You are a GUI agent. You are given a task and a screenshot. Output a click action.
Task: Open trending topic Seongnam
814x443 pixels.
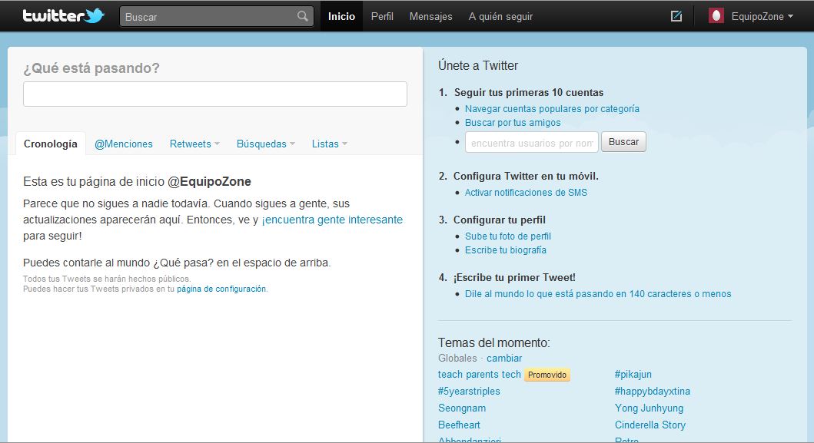[x=462, y=408]
